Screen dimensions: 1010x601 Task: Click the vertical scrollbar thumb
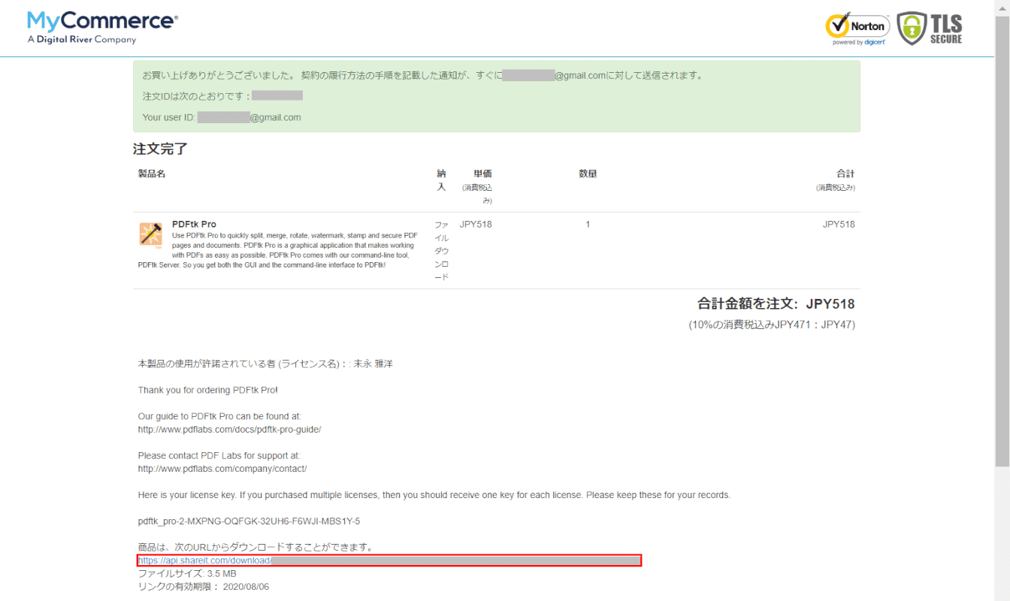(1002, 240)
